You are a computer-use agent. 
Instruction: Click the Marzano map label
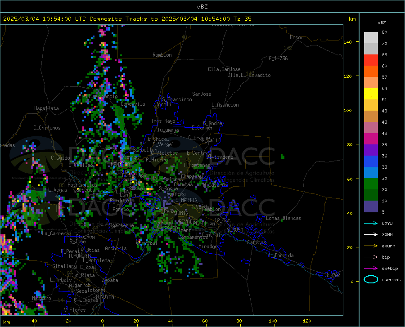tap(41, 298)
